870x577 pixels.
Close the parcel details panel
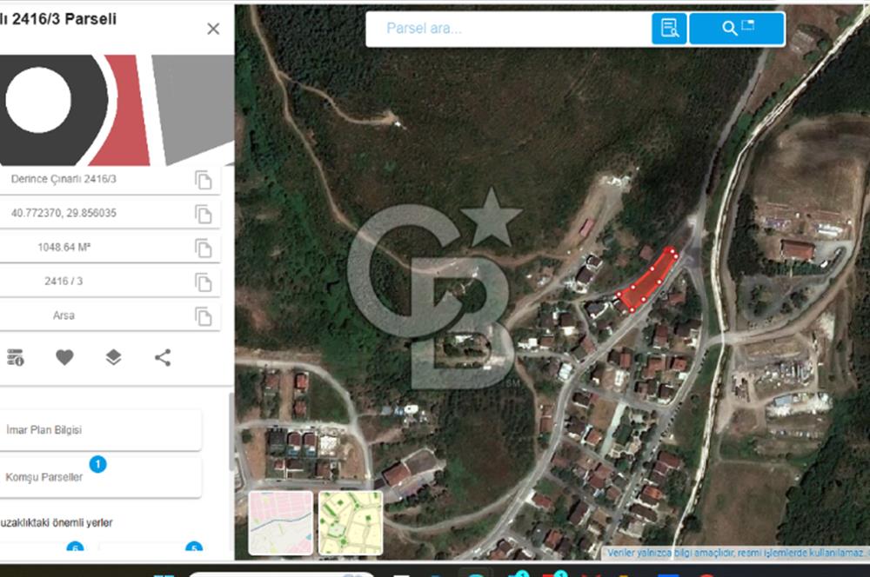[213, 29]
